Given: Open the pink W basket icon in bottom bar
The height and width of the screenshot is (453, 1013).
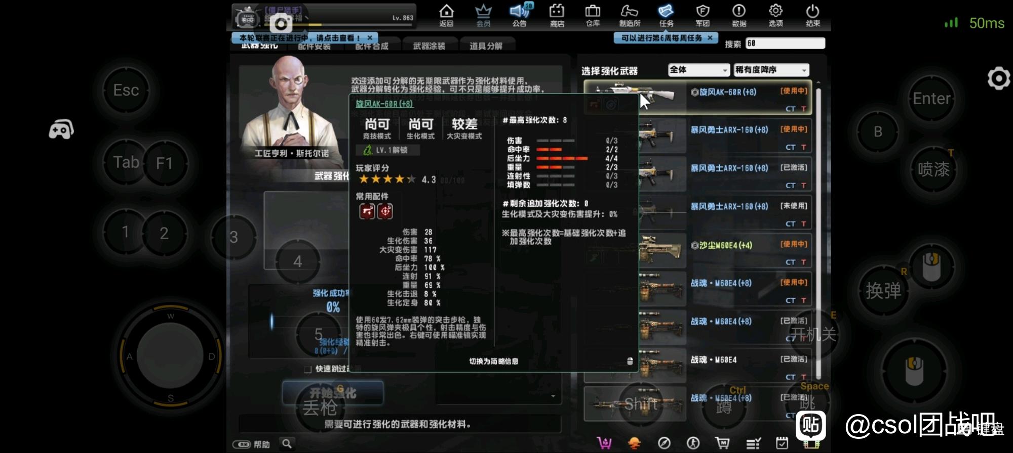Looking at the screenshot, I should point(604,443).
